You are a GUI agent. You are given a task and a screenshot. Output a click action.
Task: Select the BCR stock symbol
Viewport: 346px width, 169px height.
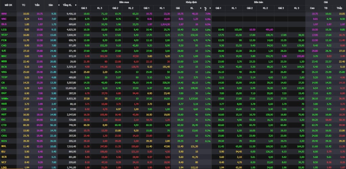tap(4, 67)
